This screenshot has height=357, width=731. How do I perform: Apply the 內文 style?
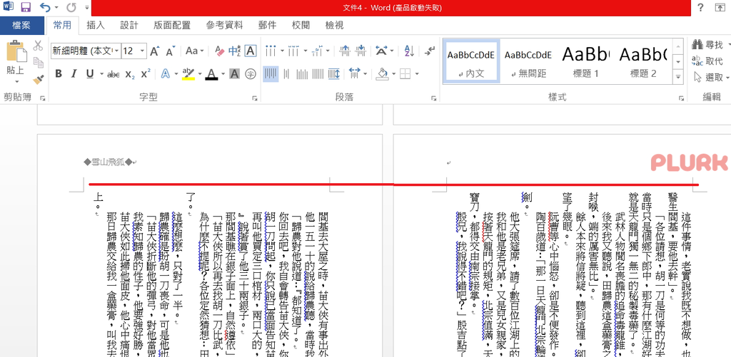point(471,61)
